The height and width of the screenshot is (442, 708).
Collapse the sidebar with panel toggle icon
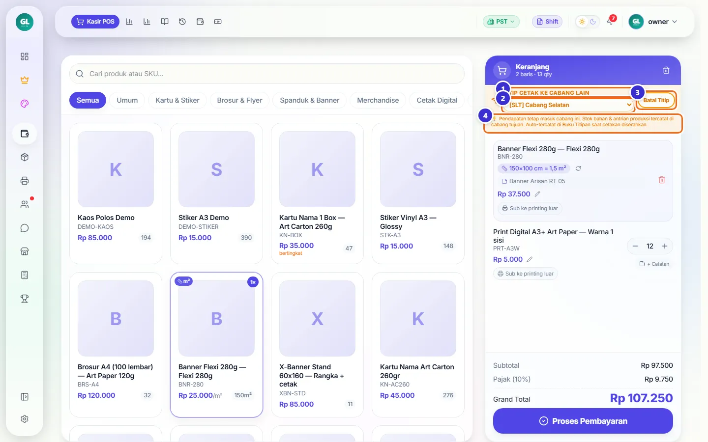(x=25, y=397)
